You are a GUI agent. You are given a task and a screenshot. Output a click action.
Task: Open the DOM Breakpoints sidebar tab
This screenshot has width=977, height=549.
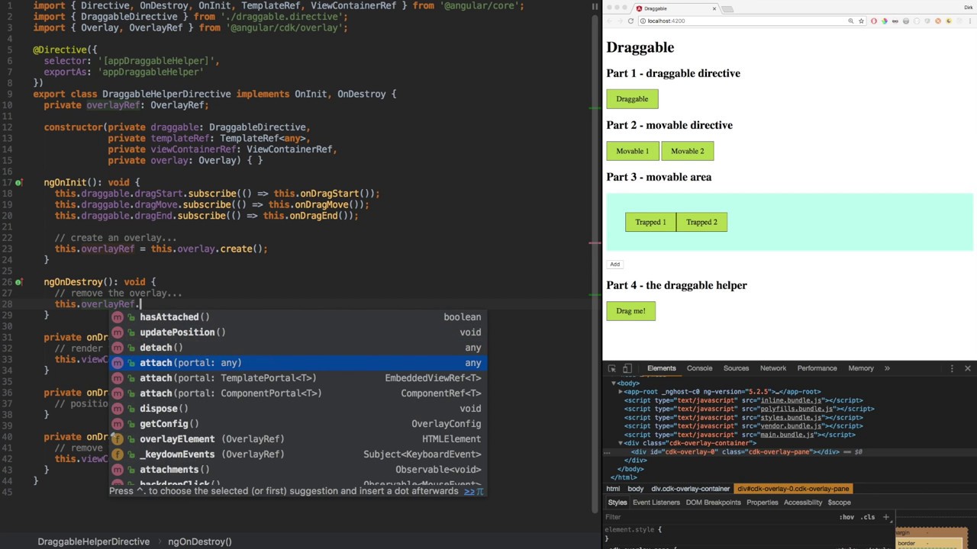(713, 502)
